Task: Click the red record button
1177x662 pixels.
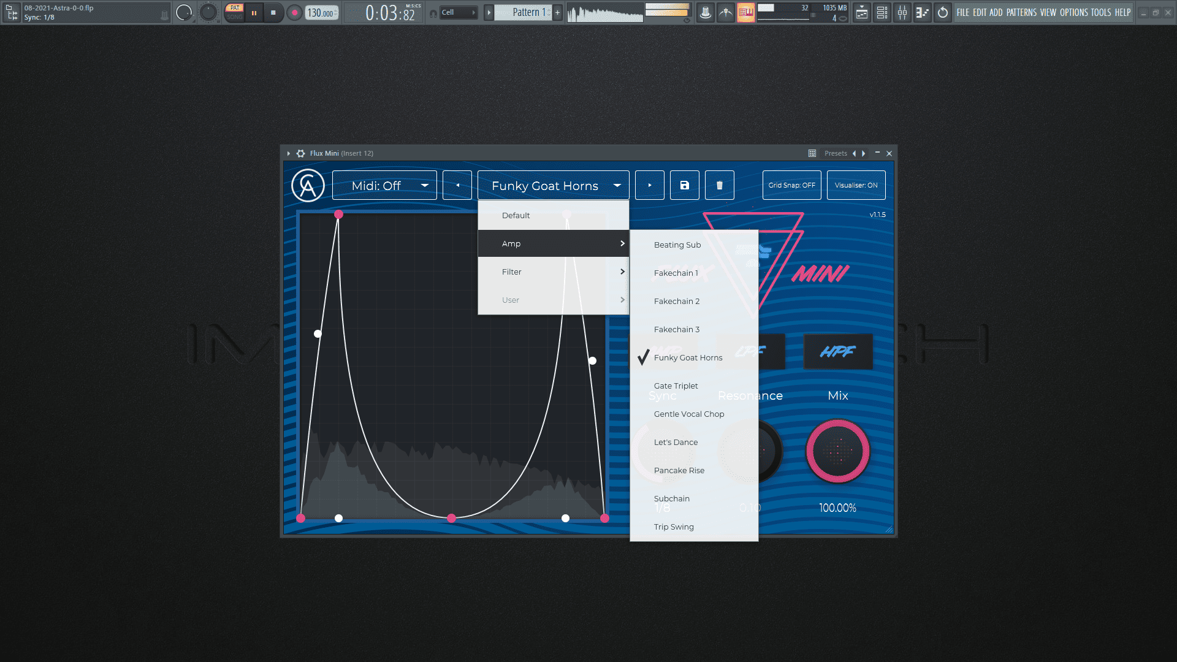Action: coord(295,12)
